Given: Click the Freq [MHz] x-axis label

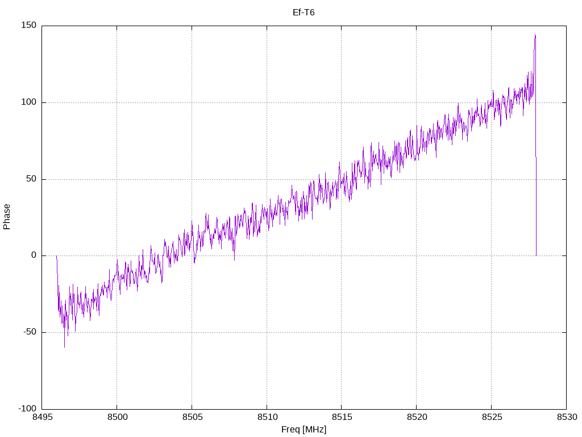Looking at the screenshot, I should pos(304,430).
